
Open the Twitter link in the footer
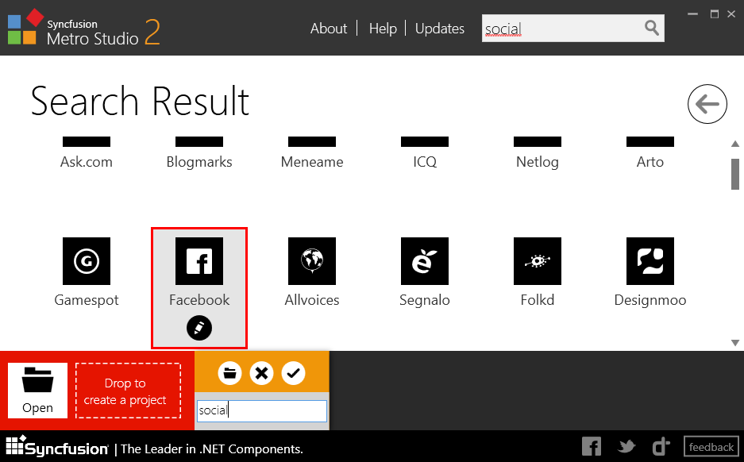click(626, 446)
